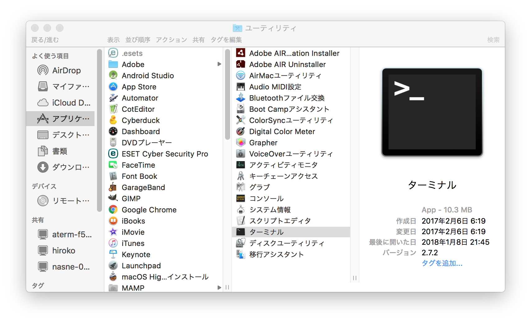Select Font Book in the list

click(x=164, y=176)
